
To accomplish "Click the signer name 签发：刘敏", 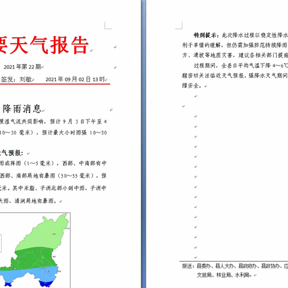I will [16, 79].
